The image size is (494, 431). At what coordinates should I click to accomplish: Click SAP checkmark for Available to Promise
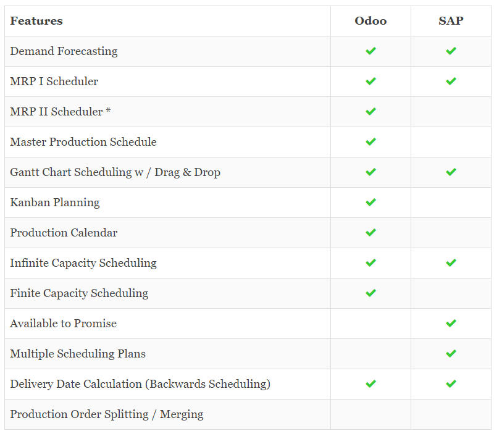pos(451,323)
